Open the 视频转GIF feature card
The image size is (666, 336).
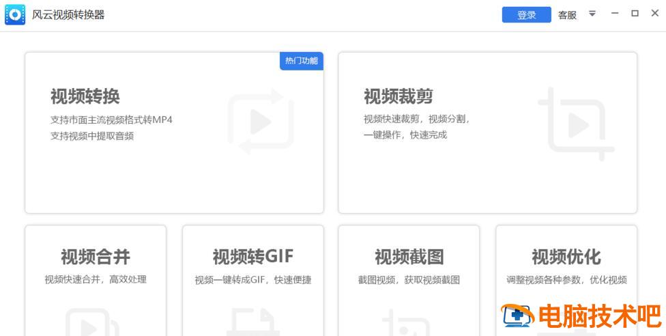coord(253,281)
